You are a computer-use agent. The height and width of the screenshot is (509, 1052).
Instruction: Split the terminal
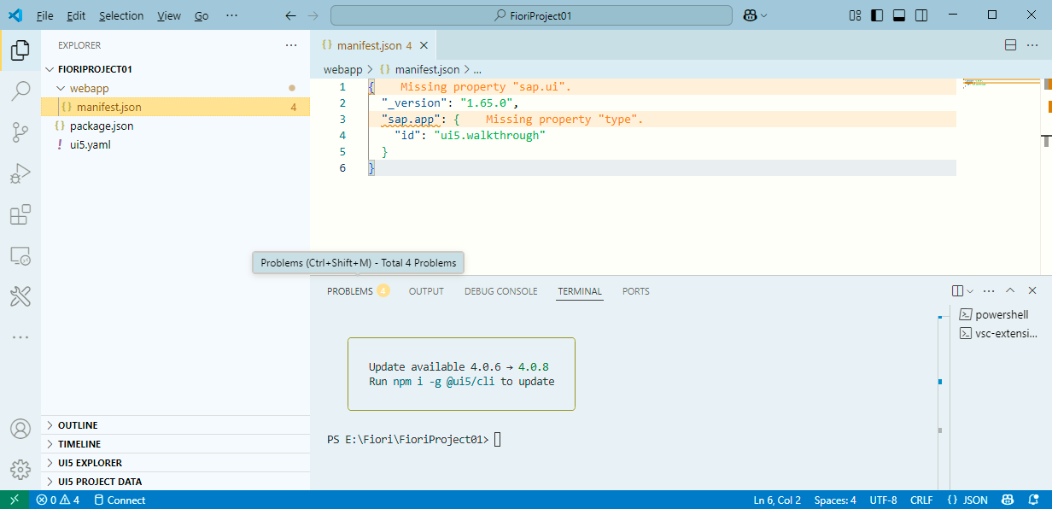click(x=958, y=291)
